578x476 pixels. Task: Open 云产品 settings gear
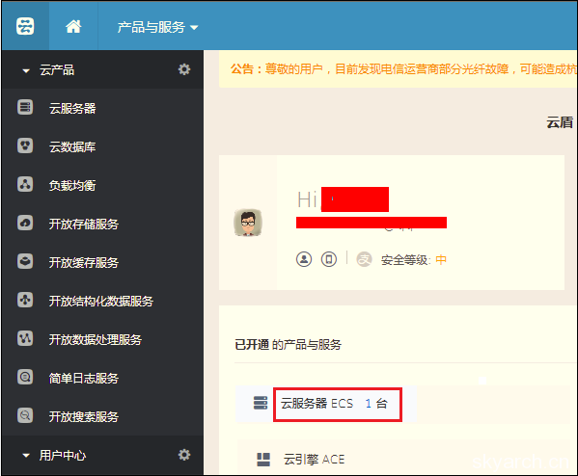coord(184,69)
